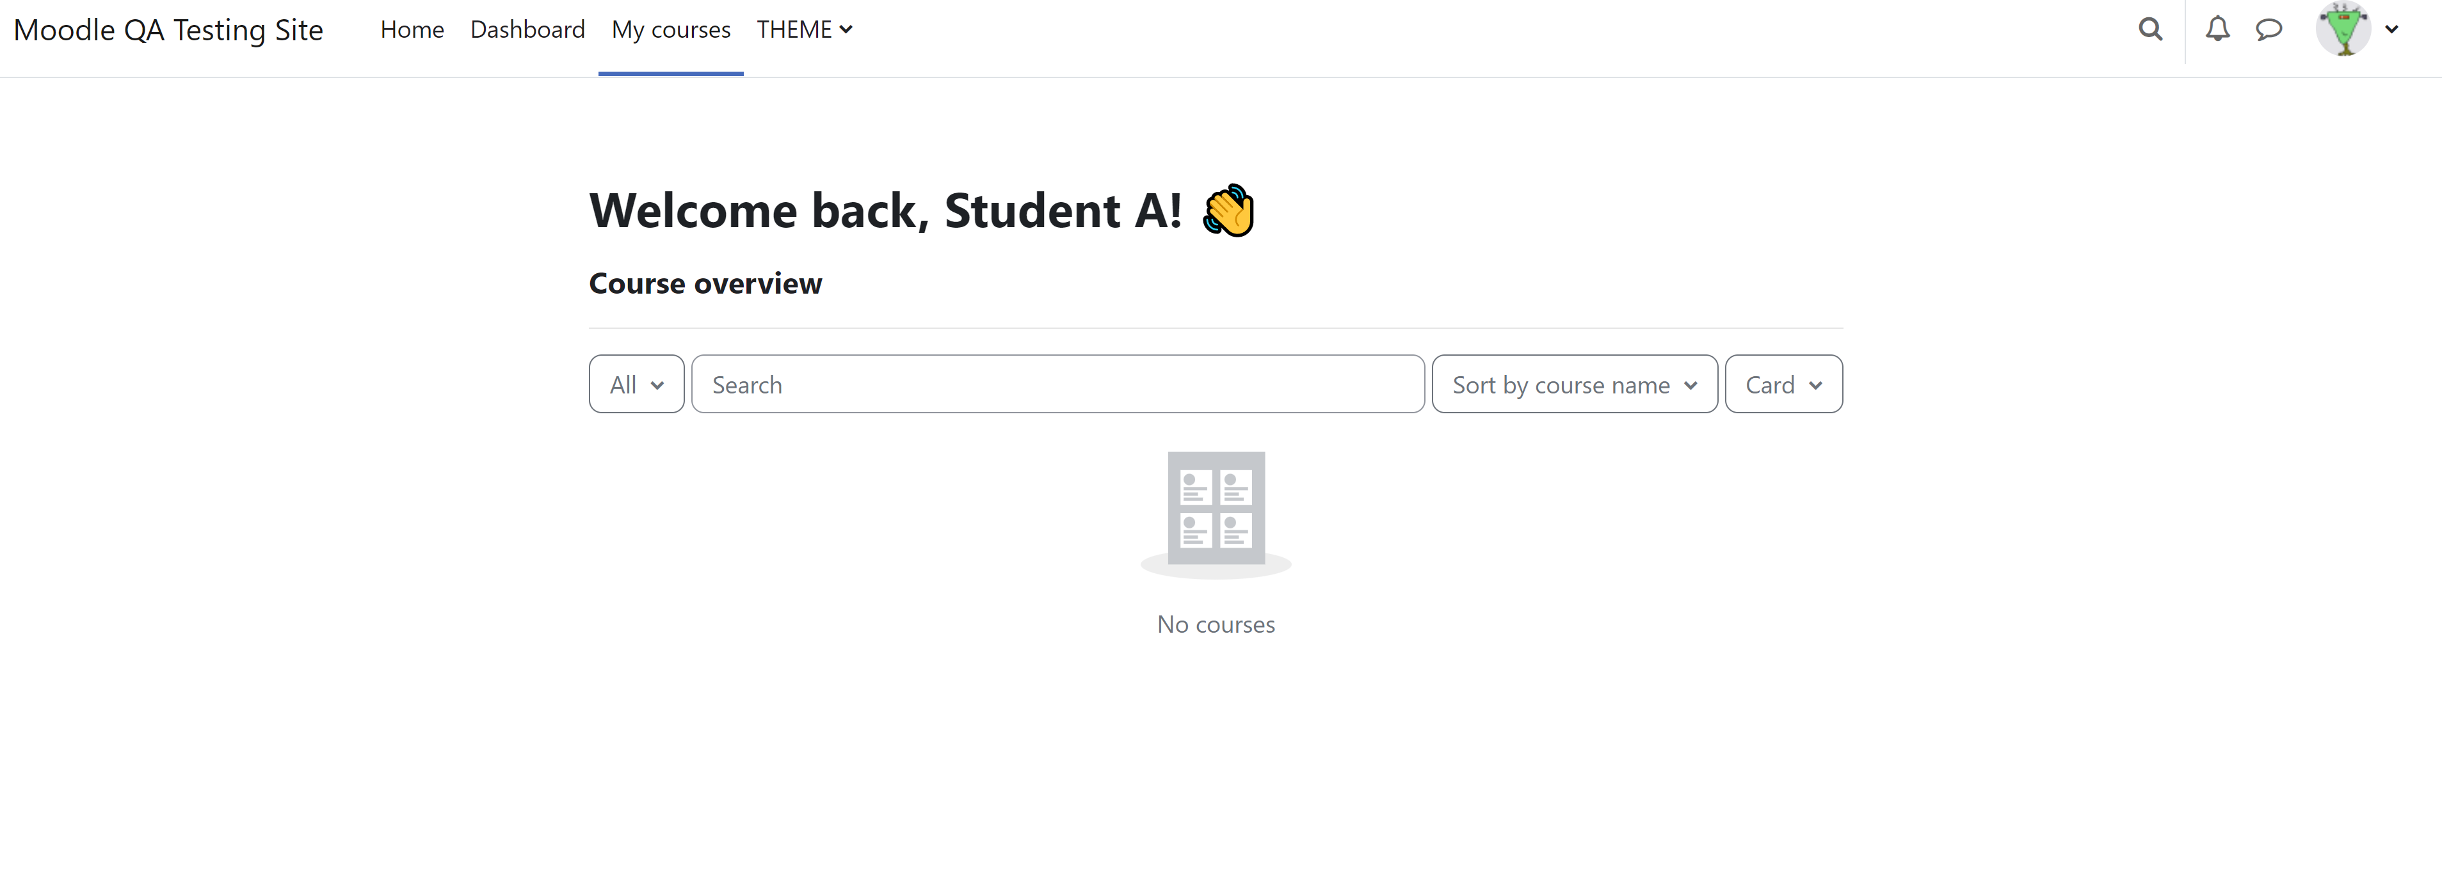
Task: Click the No courses placeholder image
Action: (1216, 514)
